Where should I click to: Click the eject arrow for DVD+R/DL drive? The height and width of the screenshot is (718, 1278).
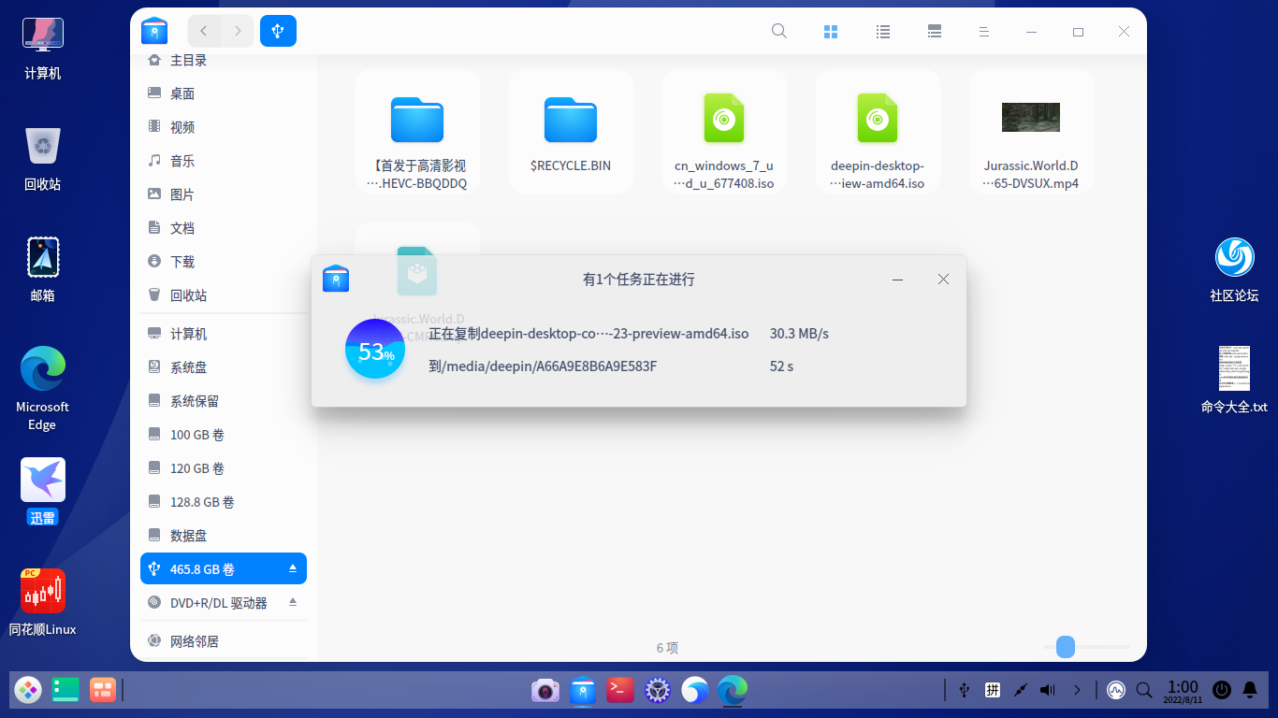coord(293,602)
